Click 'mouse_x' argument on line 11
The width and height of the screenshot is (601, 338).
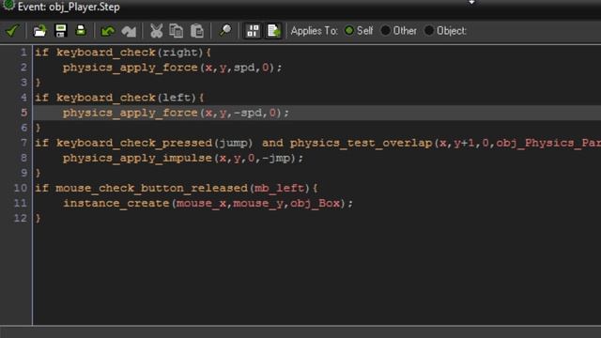(x=201, y=203)
